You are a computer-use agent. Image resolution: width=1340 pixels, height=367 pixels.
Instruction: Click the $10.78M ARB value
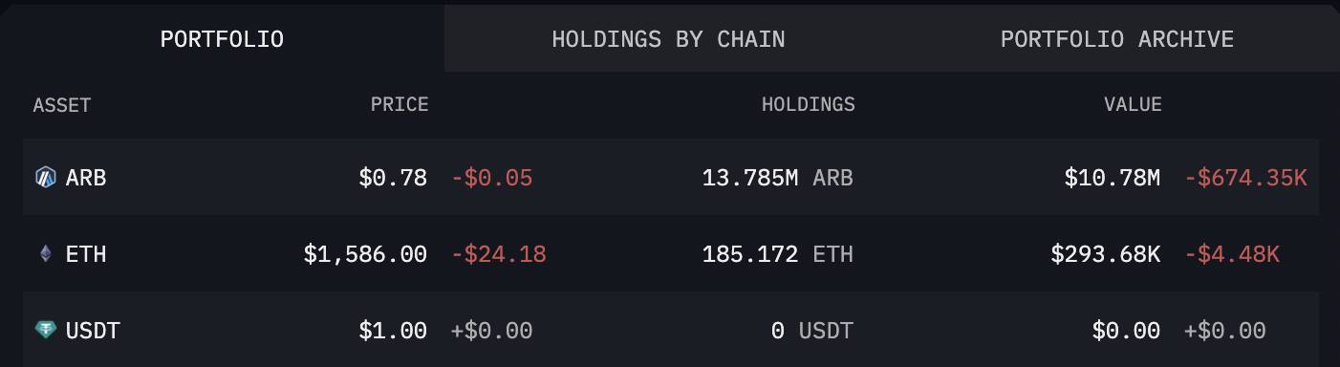point(1113,178)
